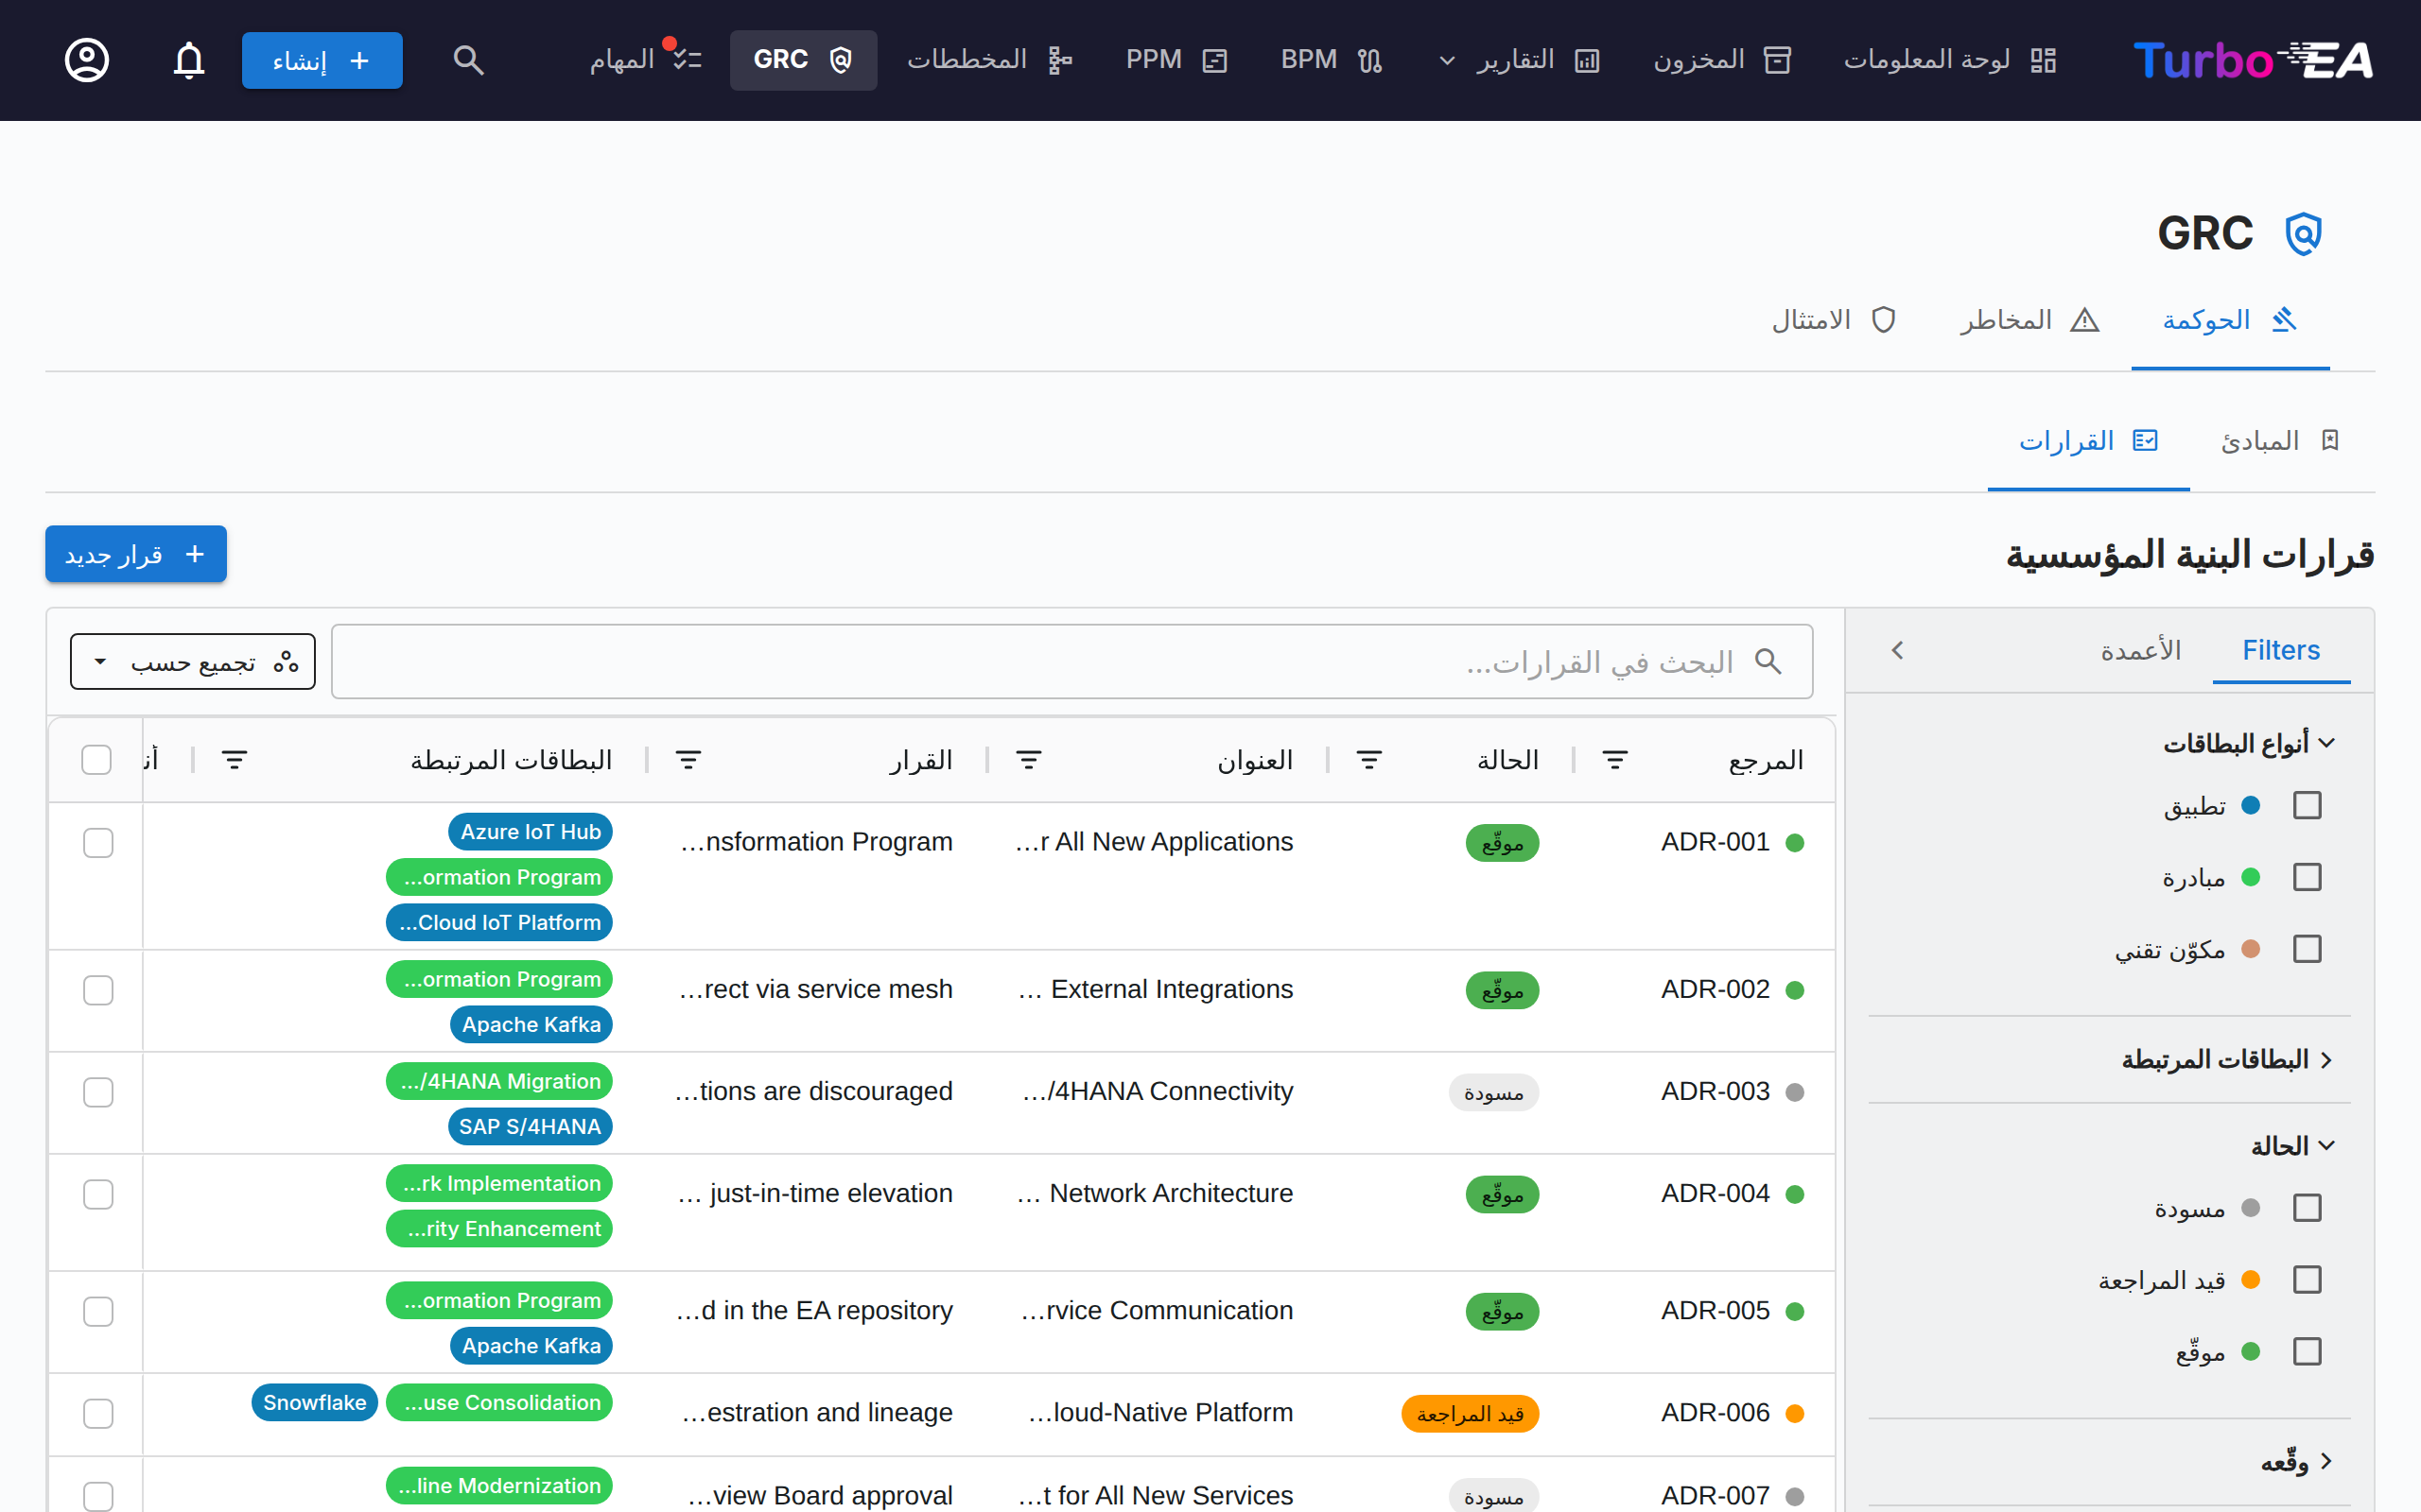Image resolution: width=2421 pixels, height=1512 pixels.
Task: Check the مبادرة card type filter
Action: click(x=2307, y=877)
